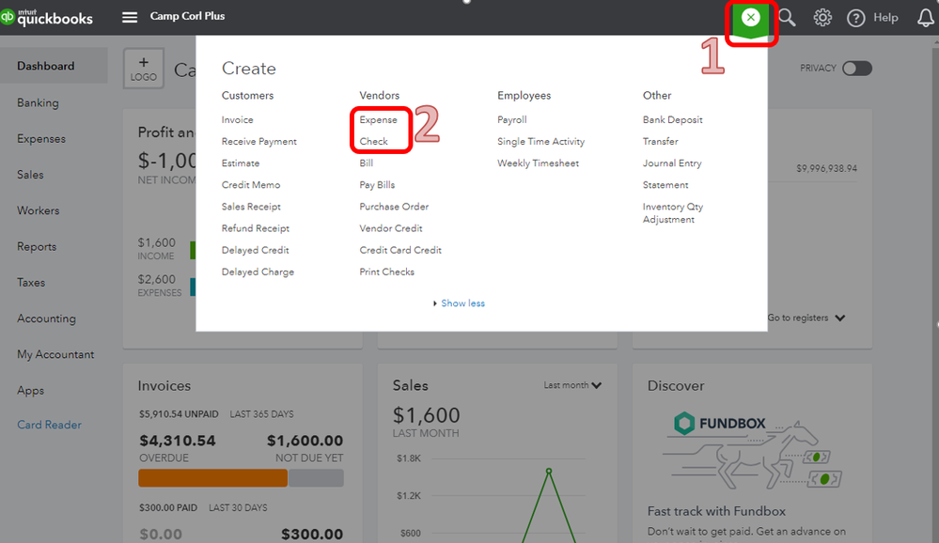Choose Delayed Credit under Customers
Image resolution: width=939 pixels, height=543 pixels.
[x=255, y=250]
